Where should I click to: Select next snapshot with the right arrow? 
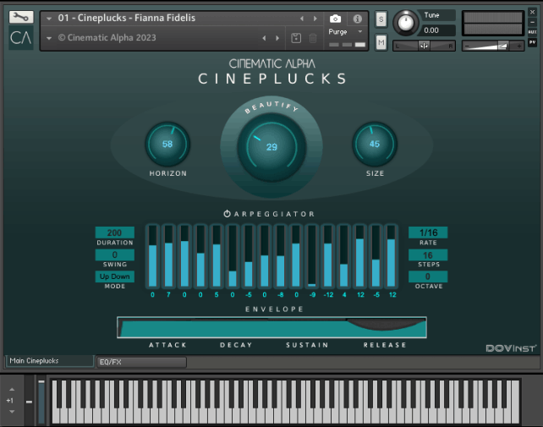point(277,38)
